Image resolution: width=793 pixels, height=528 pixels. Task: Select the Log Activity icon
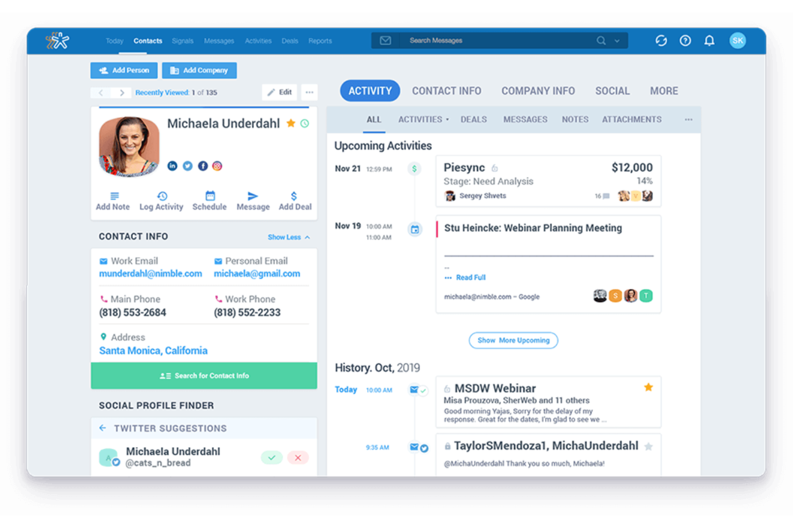(x=161, y=200)
